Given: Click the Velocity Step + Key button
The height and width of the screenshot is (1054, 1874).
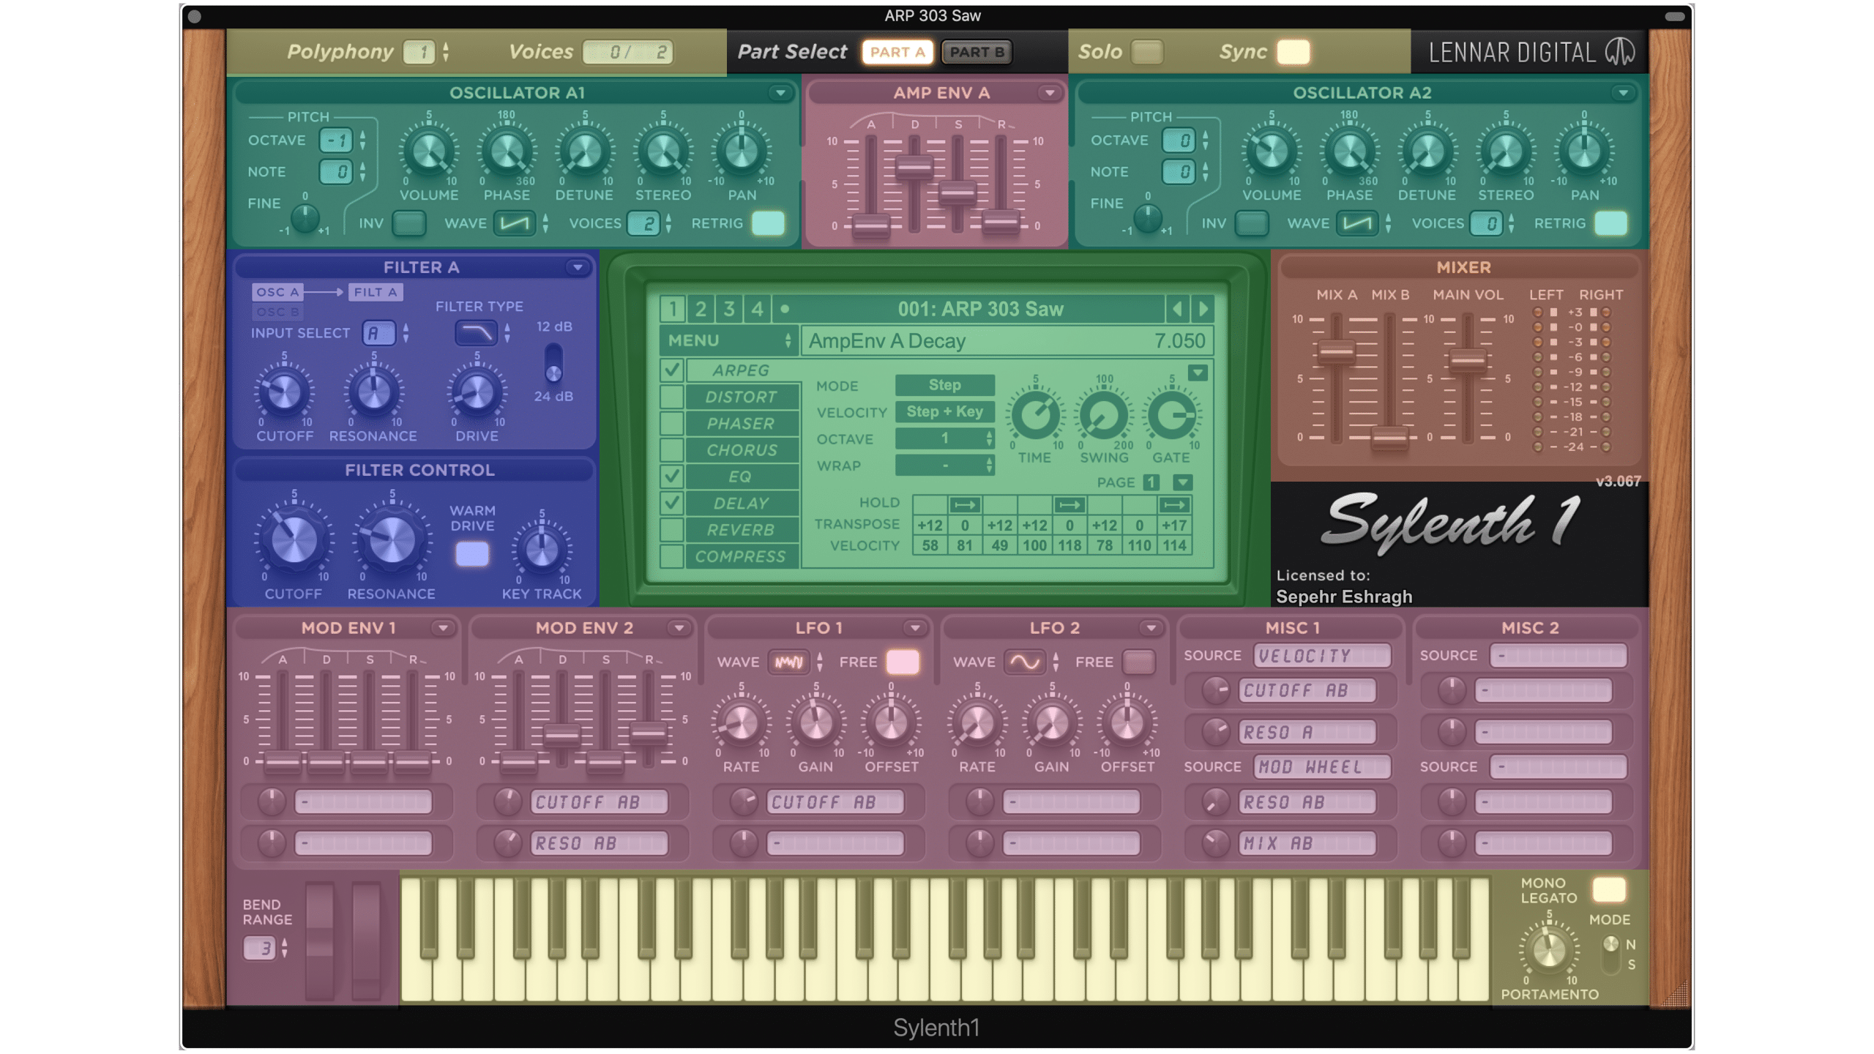Looking at the screenshot, I should (x=944, y=411).
